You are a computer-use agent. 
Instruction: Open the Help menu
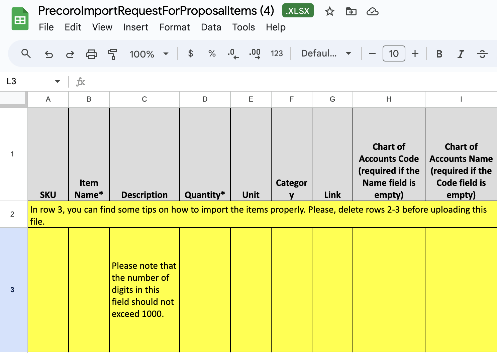[276, 27]
